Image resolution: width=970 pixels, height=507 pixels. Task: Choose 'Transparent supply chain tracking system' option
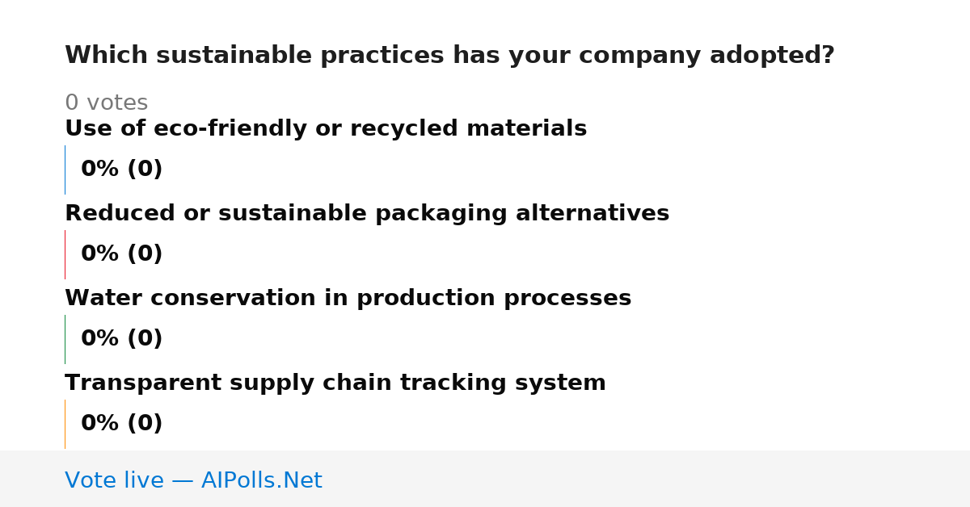click(335, 383)
